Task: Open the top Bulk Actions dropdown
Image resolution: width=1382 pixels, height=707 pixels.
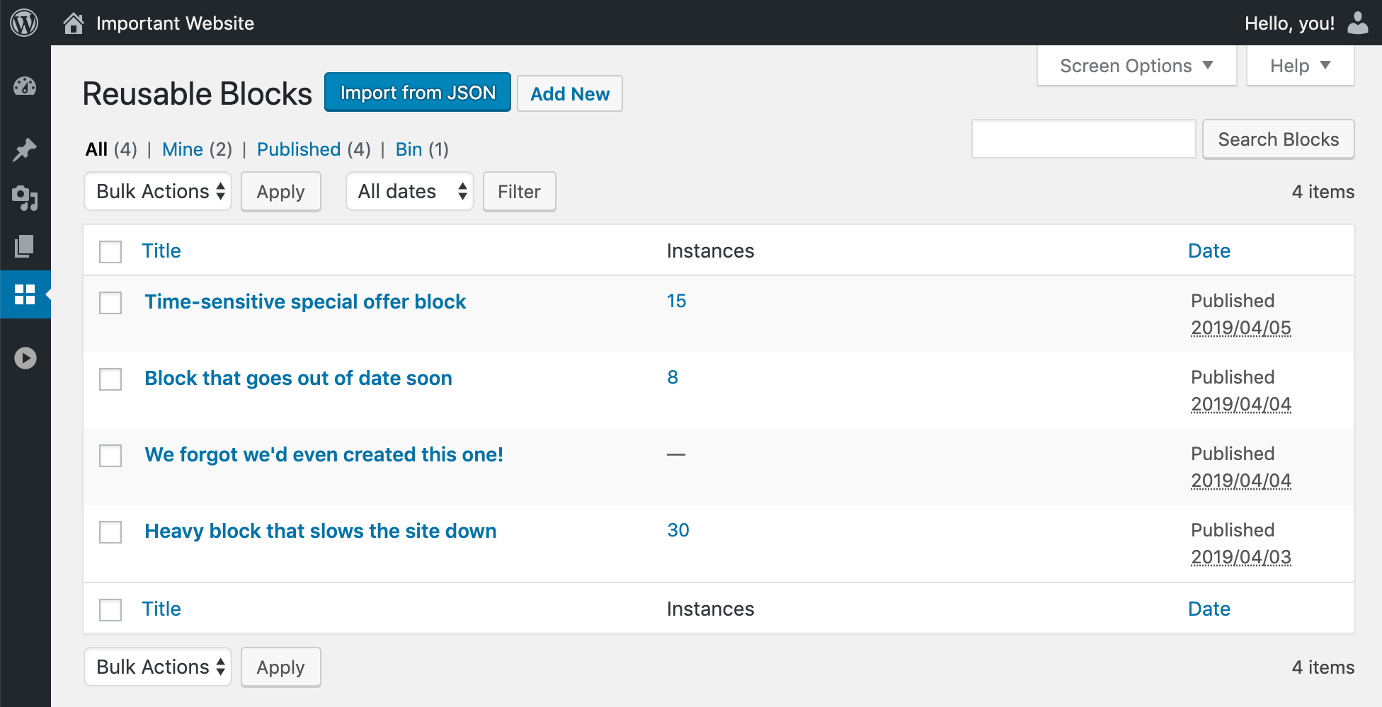Action: point(158,192)
